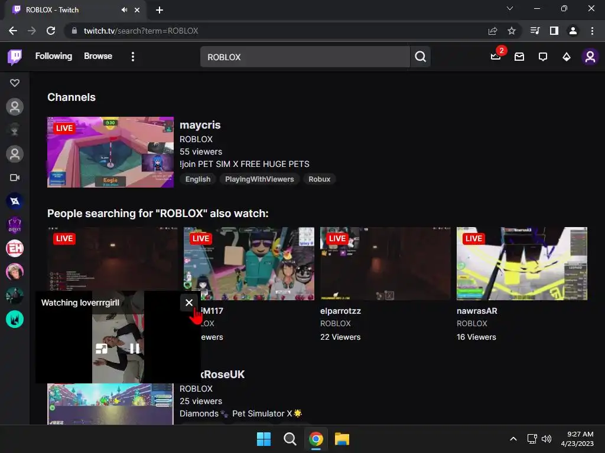Open the Pet Simulator X stream thumbnail

[110, 404]
